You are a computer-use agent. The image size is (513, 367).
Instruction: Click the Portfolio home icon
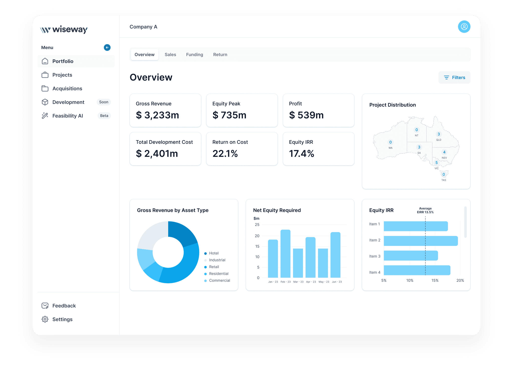[45, 61]
